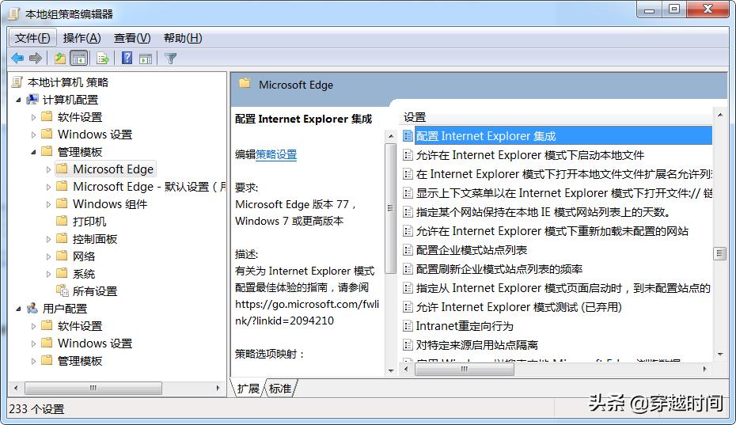This screenshot has width=736, height=425.
Task: Expand the 系统 node
Action: click(48, 274)
